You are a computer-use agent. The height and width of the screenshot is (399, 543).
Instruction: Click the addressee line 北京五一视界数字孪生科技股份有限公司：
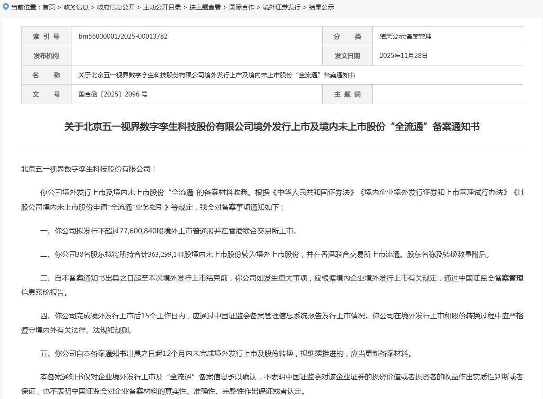pyautogui.click(x=89, y=169)
